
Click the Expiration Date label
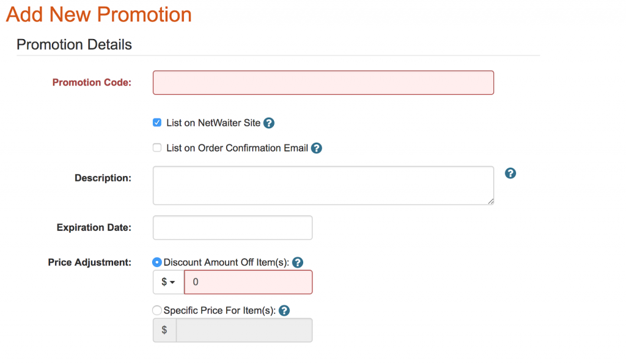[94, 228]
